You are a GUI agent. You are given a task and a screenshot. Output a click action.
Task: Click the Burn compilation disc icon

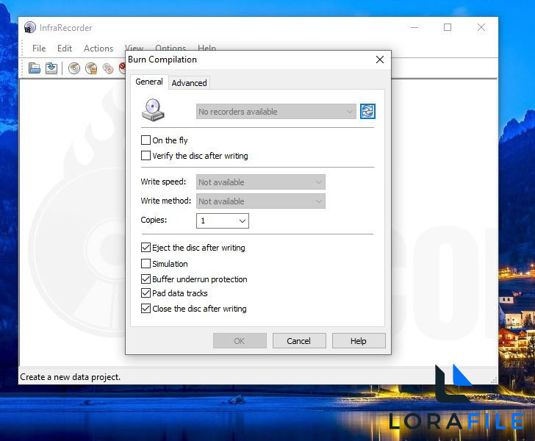click(74, 68)
